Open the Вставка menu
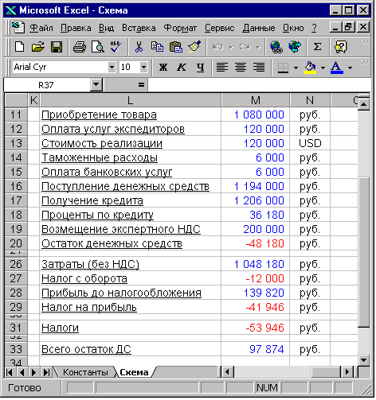Screen dimensions: 376x400 [x=139, y=28]
